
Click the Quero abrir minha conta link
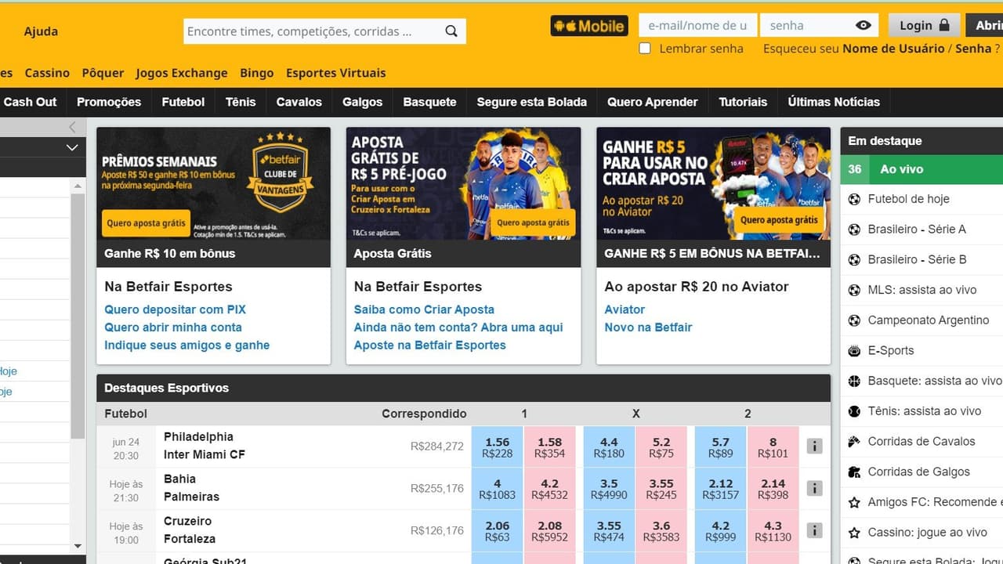tap(173, 327)
